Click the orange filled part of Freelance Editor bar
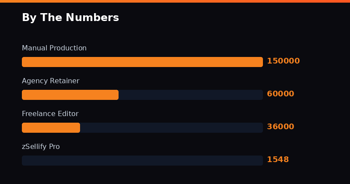The height and width of the screenshot is (184, 350). (x=51, y=127)
